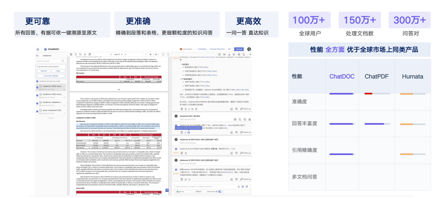Screen dimensions: 438x198
Task: Click the ChatPDF column header in comparison table
Action: 377,77
